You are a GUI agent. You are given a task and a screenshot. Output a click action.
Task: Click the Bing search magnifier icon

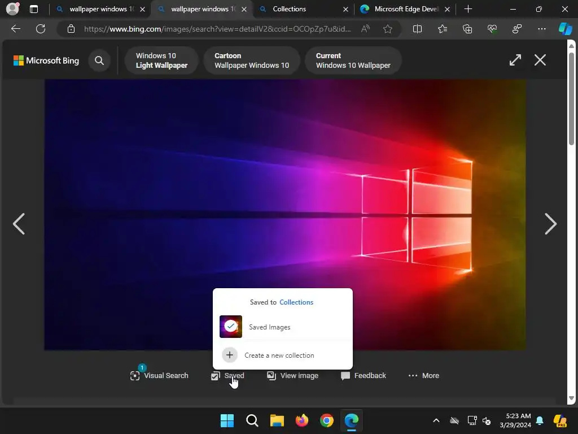point(99,60)
